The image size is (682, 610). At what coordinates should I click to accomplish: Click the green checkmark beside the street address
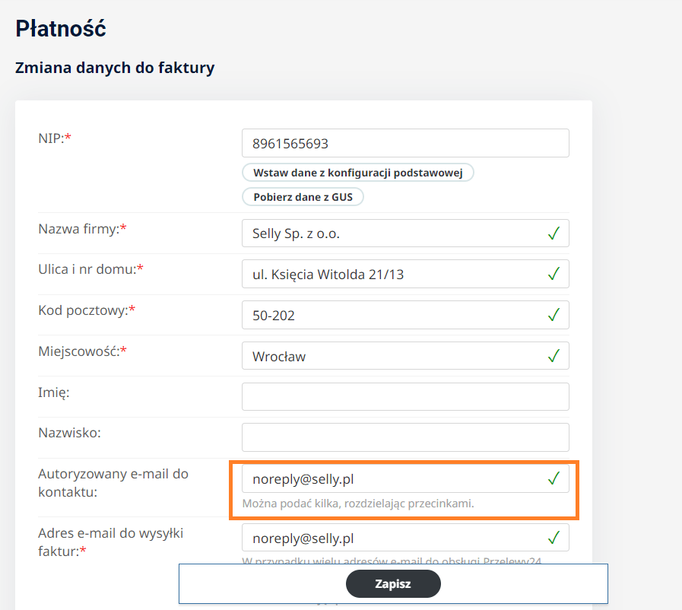click(554, 274)
